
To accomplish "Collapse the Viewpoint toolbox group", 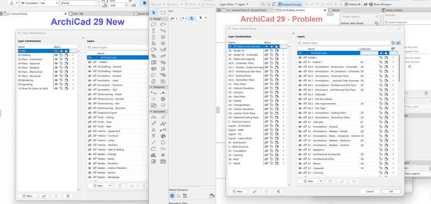I will pos(151,87).
